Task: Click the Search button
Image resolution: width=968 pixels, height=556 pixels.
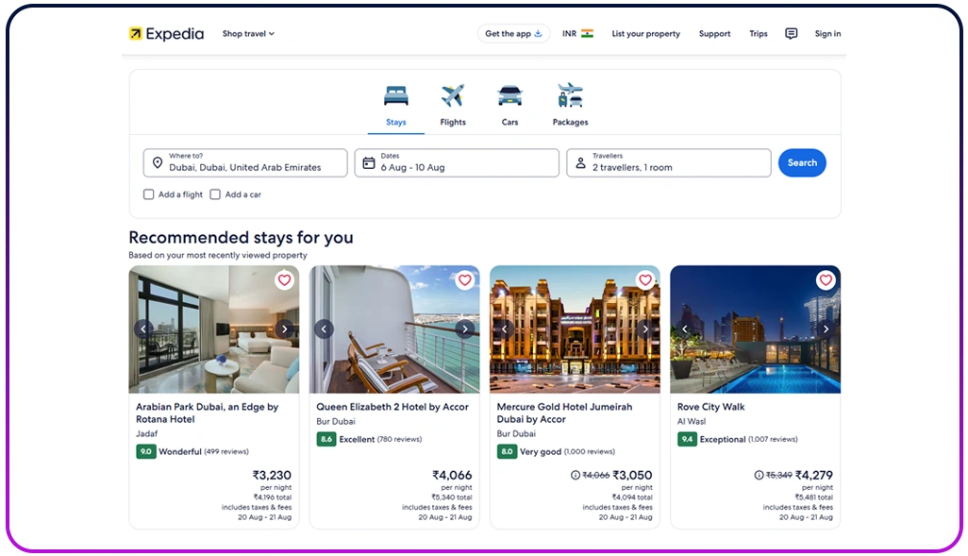Action: pyautogui.click(x=801, y=162)
